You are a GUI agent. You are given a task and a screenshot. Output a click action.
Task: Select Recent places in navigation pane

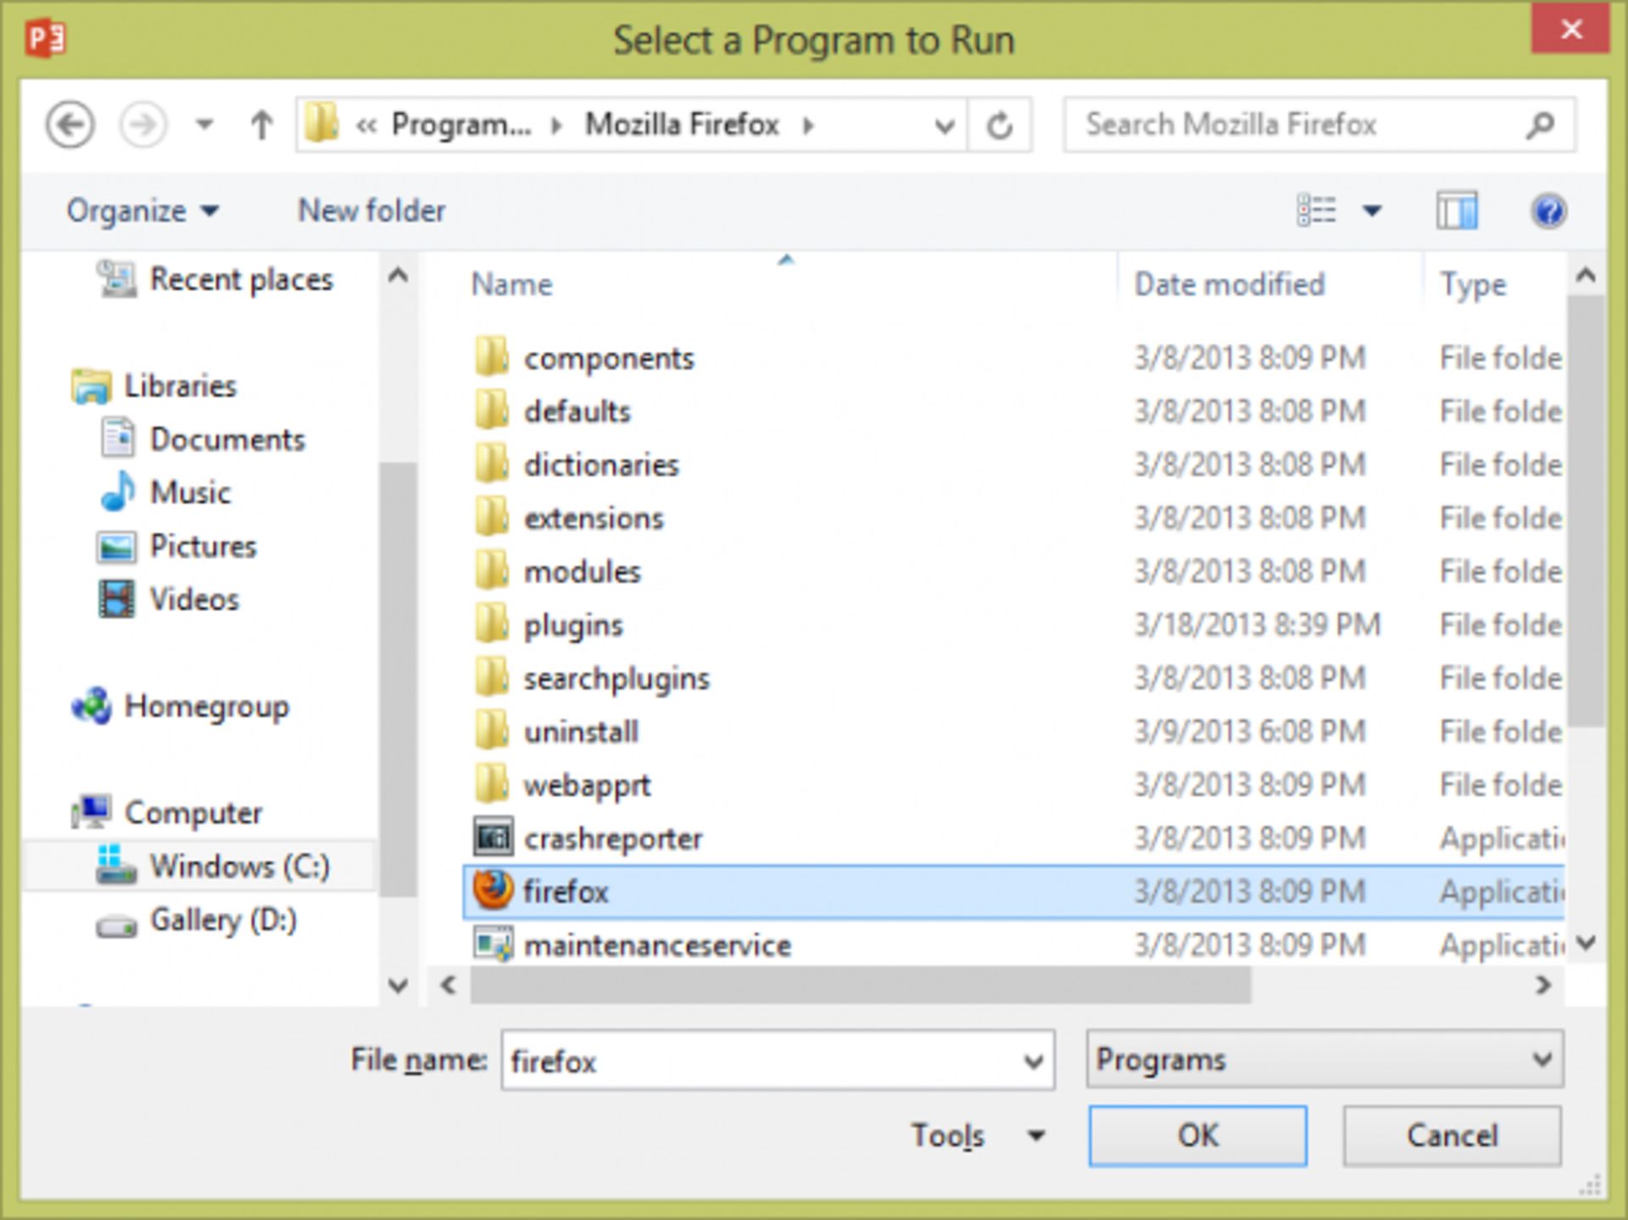pyautogui.click(x=215, y=279)
